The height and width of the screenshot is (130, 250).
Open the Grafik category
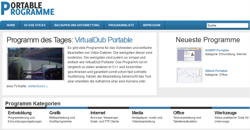(x=55, y=113)
